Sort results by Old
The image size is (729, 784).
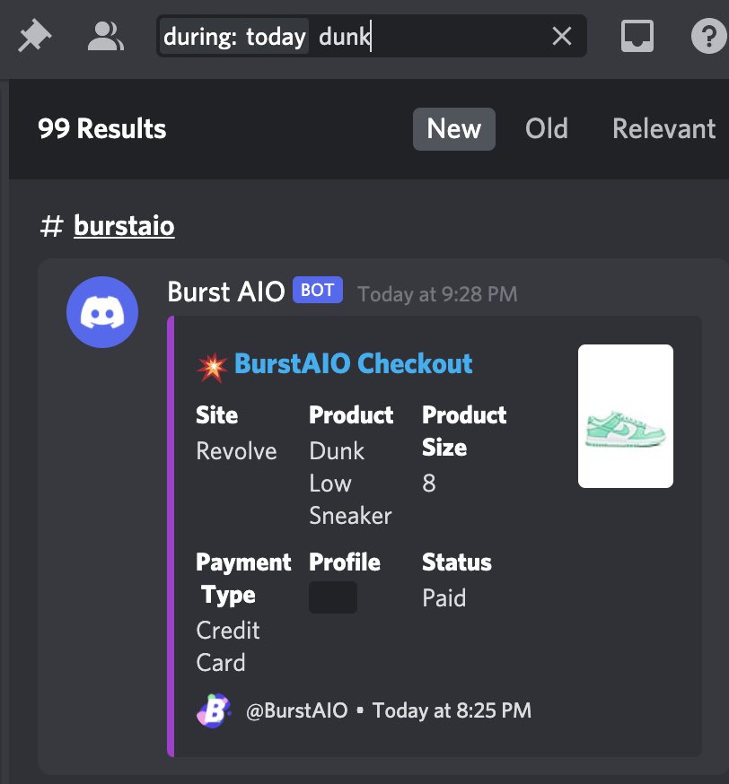tap(547, 129)
